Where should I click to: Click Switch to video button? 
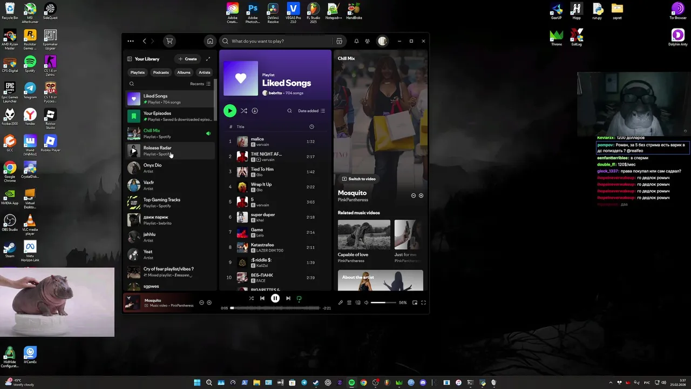[358, 179]
